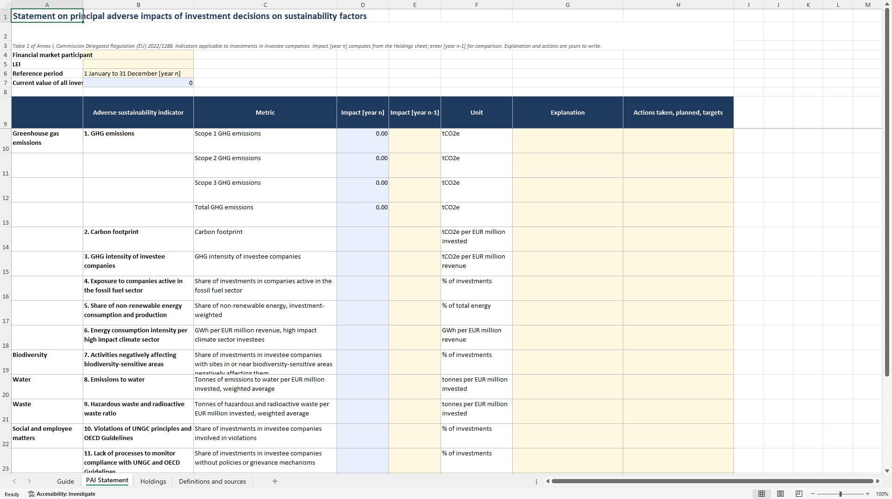Select row 9 header
This screenshot has height=499, width=892.
tap(6, 112)
